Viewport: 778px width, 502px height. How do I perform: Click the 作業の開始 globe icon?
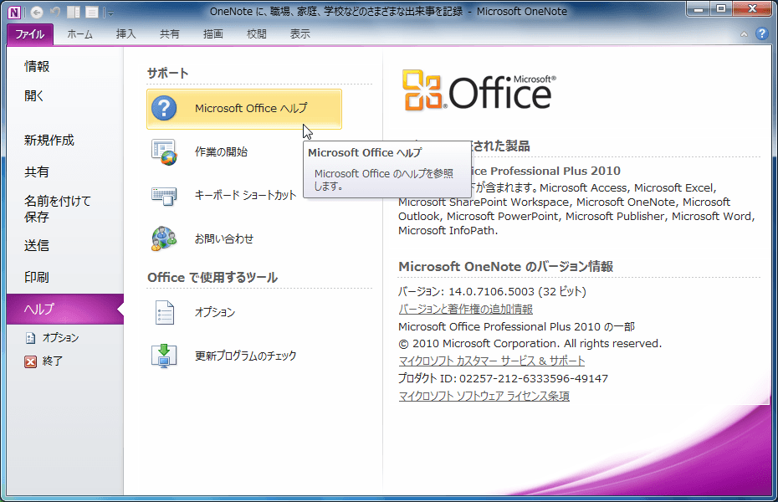164,151
